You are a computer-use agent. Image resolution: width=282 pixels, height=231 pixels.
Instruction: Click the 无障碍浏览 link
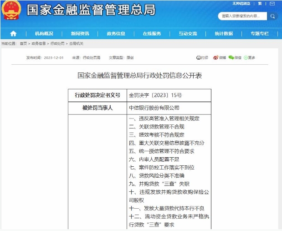pyautogui.click(x=241, y=4)
